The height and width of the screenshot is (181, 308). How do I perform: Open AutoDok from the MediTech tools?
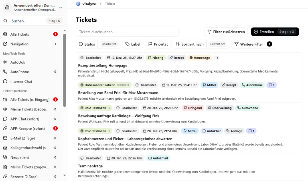pyautogui.click(x=18, y=62)
